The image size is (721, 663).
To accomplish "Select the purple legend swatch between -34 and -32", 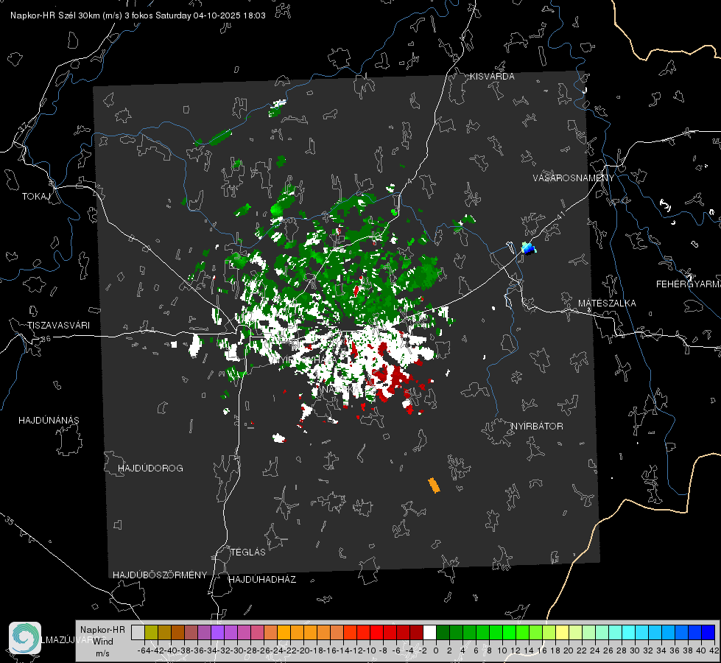I will pos(217,632).
